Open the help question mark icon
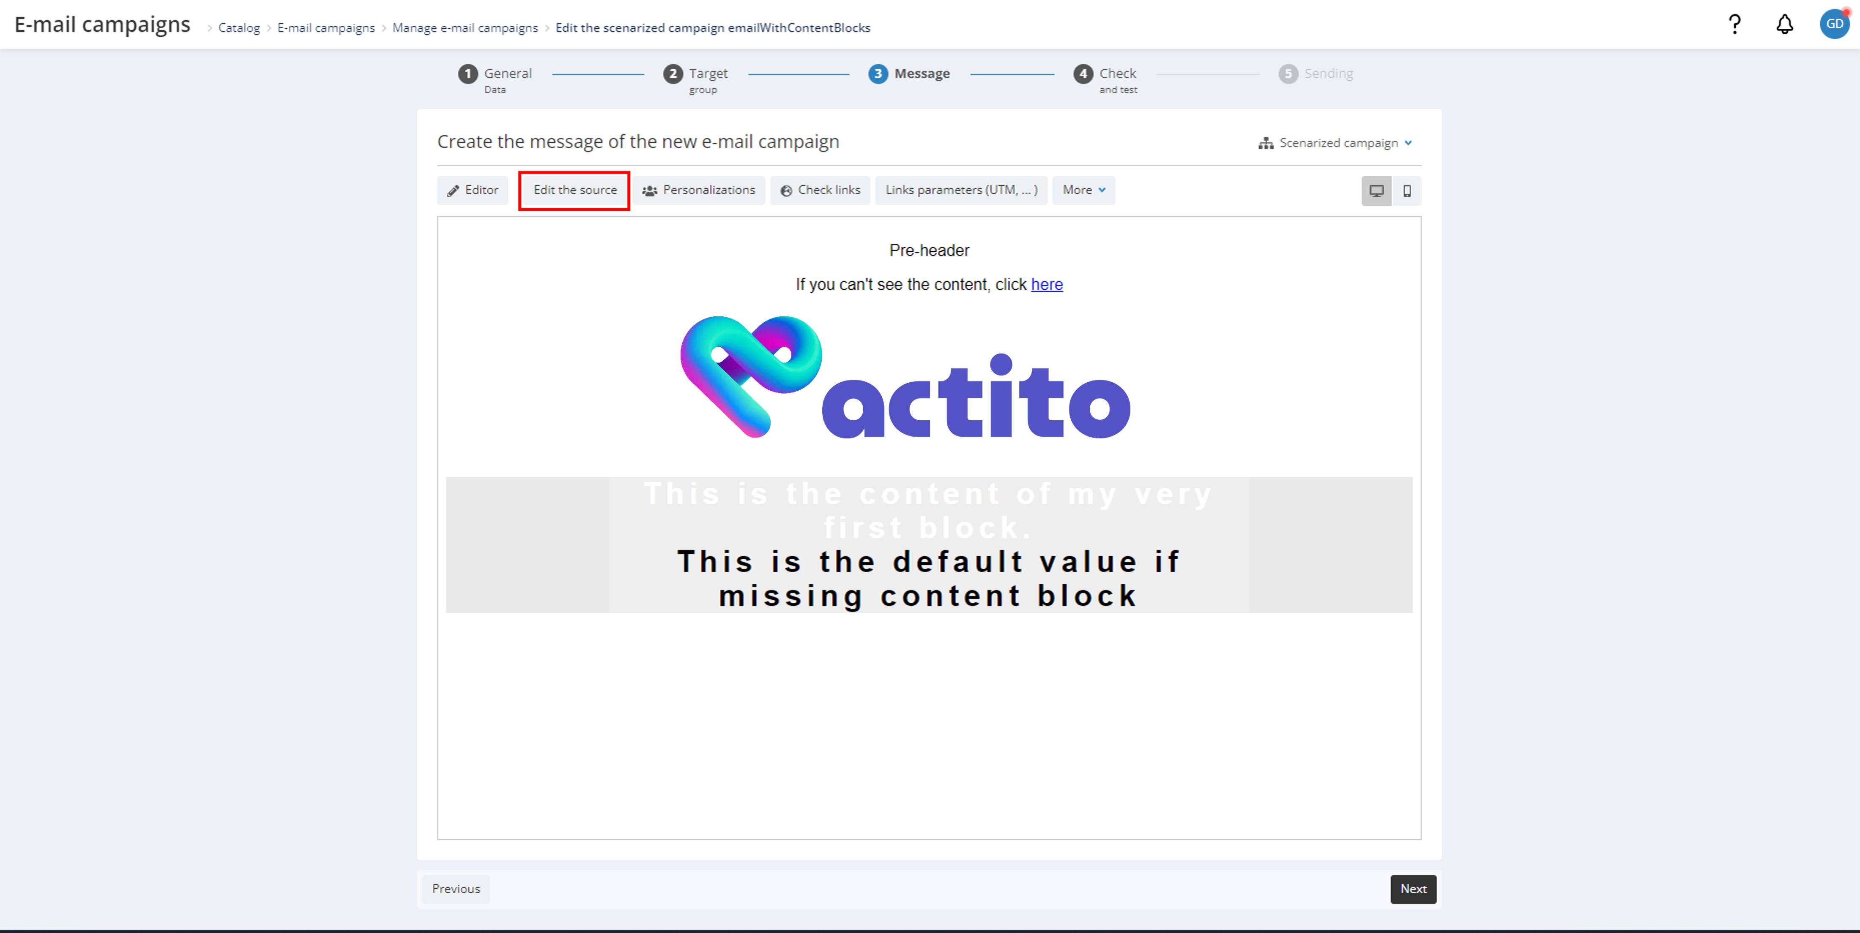This screenshot has width=1860, height=933. click(x=1734, y=24)
